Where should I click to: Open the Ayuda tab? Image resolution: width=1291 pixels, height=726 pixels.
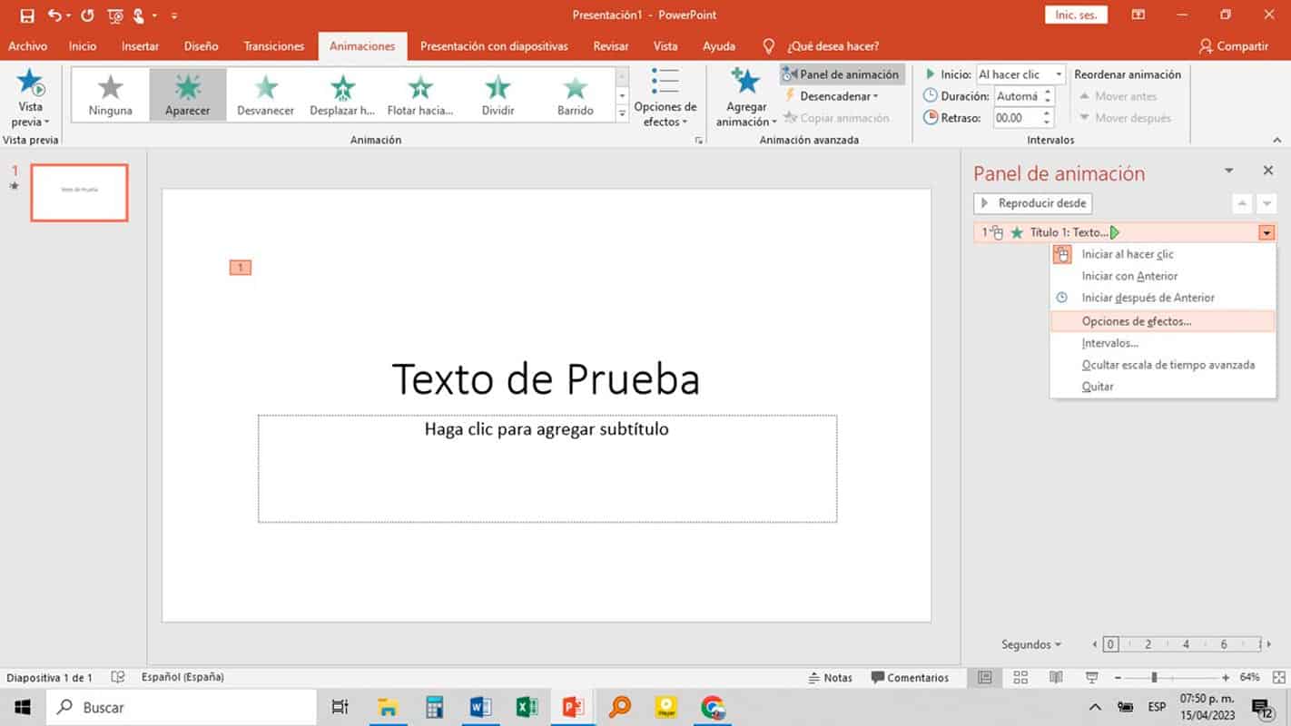[x=719, y=46]
